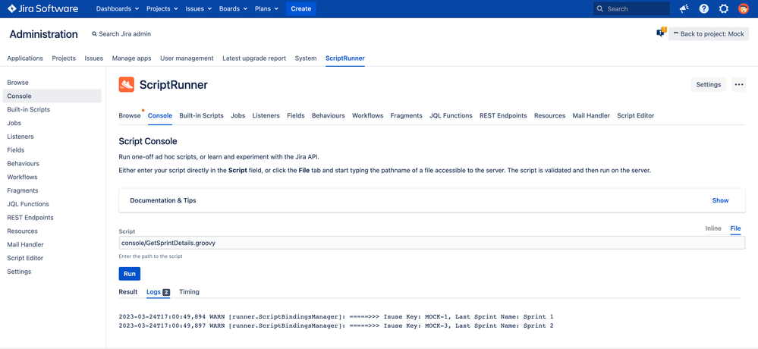The width and height of the screenshot is (758, 349).
Task: Expand the Projects dropdown in top bar
Action: point(162,8)
